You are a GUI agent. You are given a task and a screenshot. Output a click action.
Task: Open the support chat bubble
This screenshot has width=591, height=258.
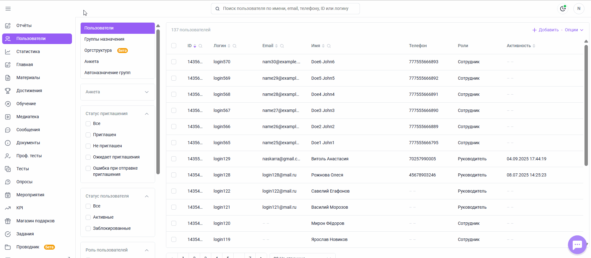pyautogui.click(x=577, y=245)
